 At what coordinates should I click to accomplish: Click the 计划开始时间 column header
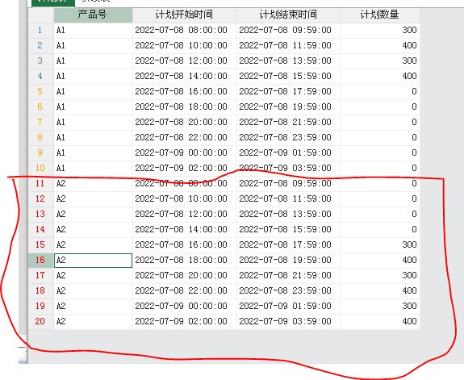184,15
